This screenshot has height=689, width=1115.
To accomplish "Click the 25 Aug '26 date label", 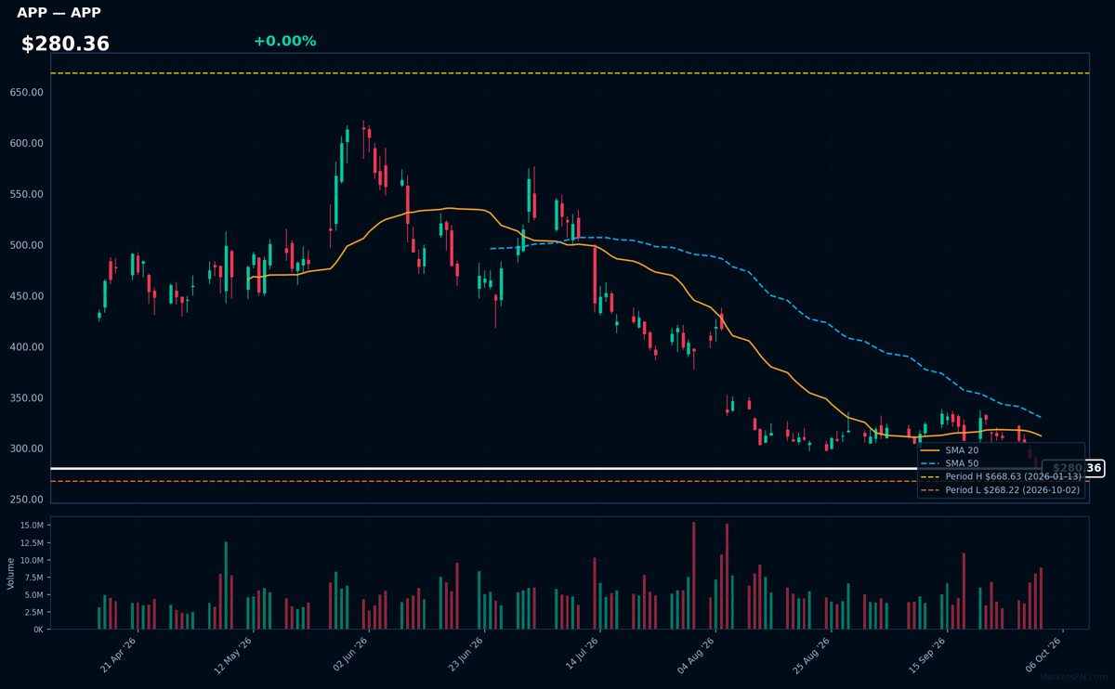I will point(811,654).
